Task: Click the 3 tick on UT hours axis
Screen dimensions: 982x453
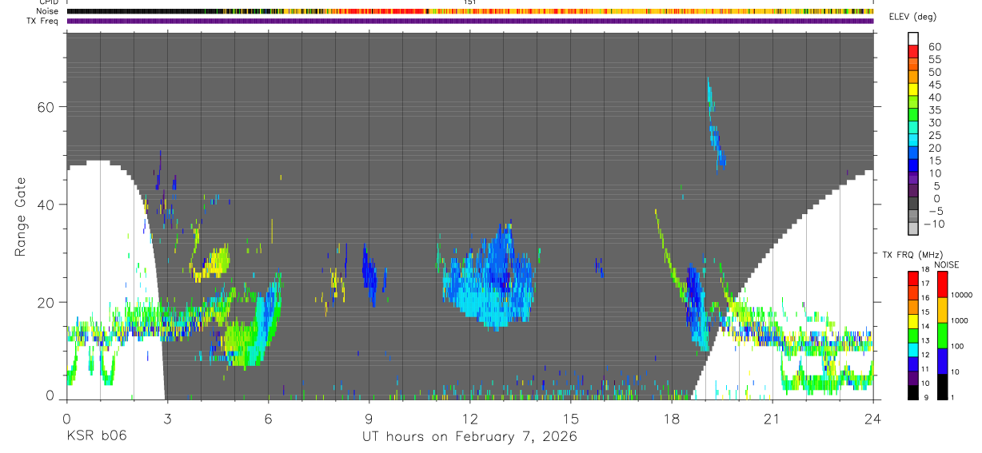Action: [167, 418]
